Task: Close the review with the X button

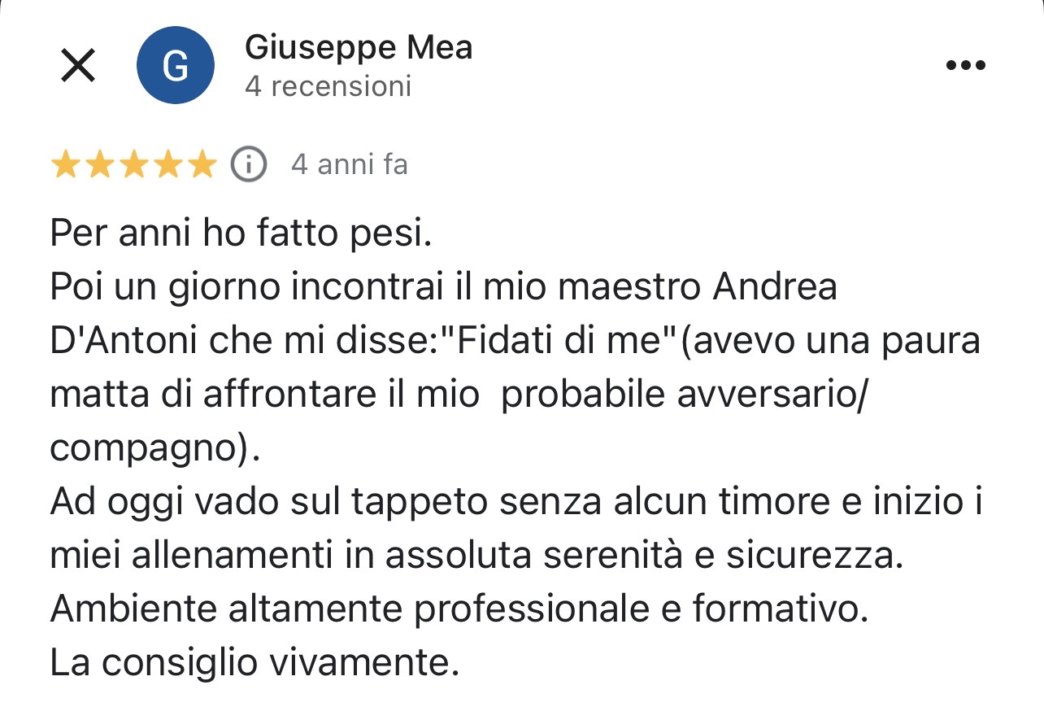Action: [78, 65]
